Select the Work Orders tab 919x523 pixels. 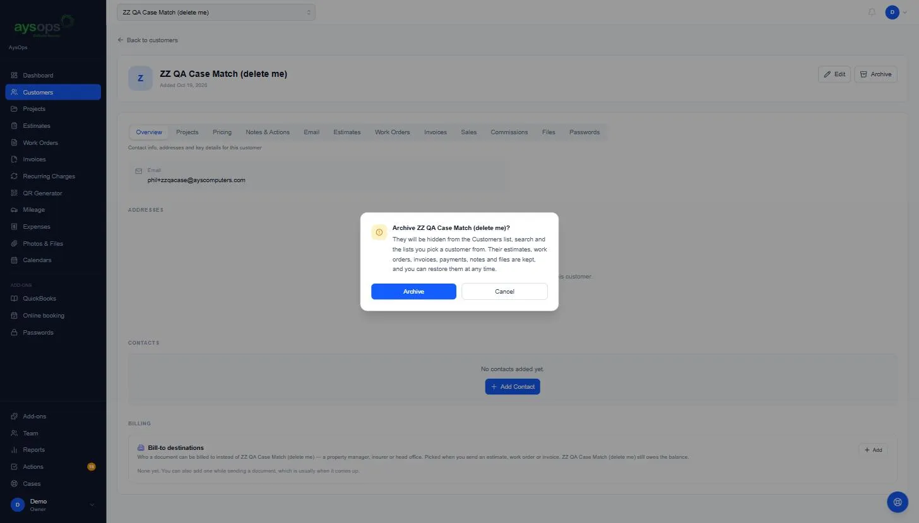393,132
